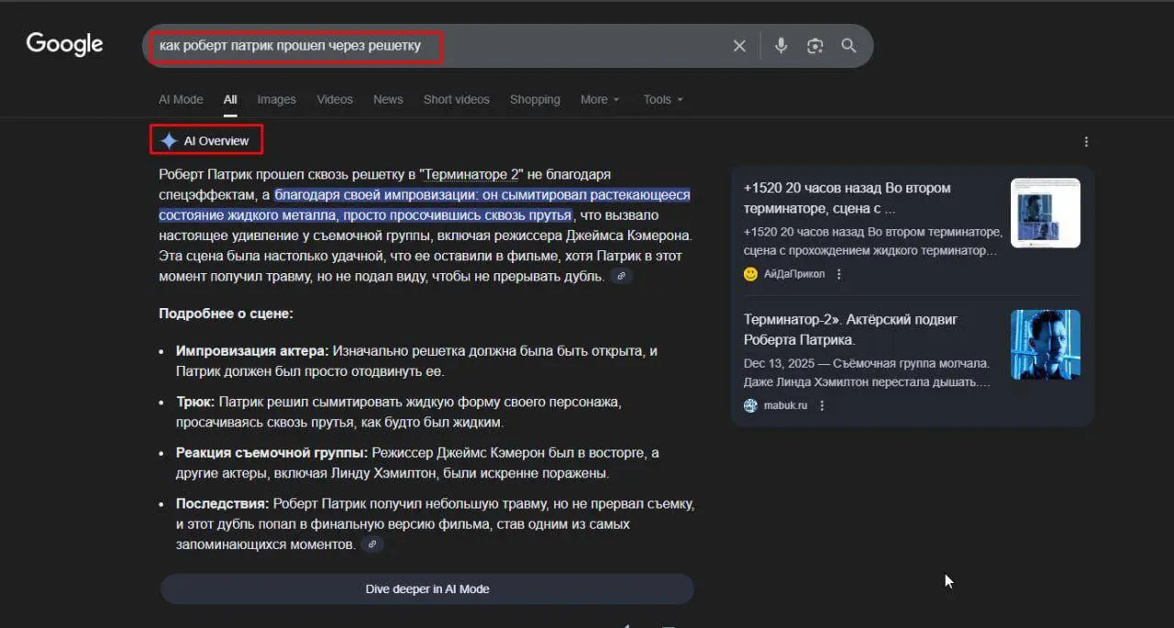Clear the search query with X icon
Image resolution: width=1174 pixels, height=628 pixels.
[739, 46]
